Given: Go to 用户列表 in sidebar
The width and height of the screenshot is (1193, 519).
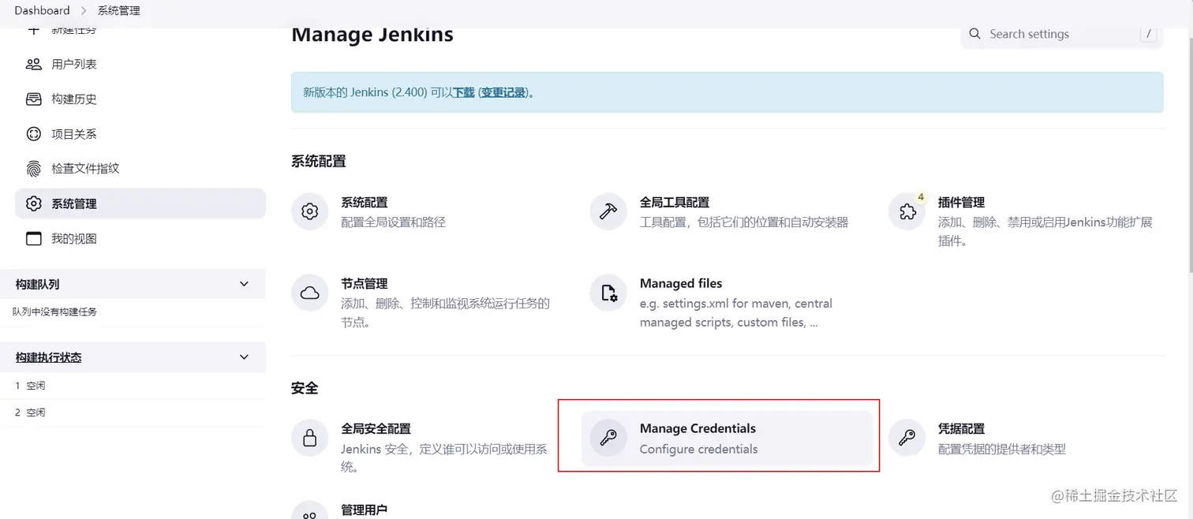Looking at the screenshot, I should tap(140, 64).
